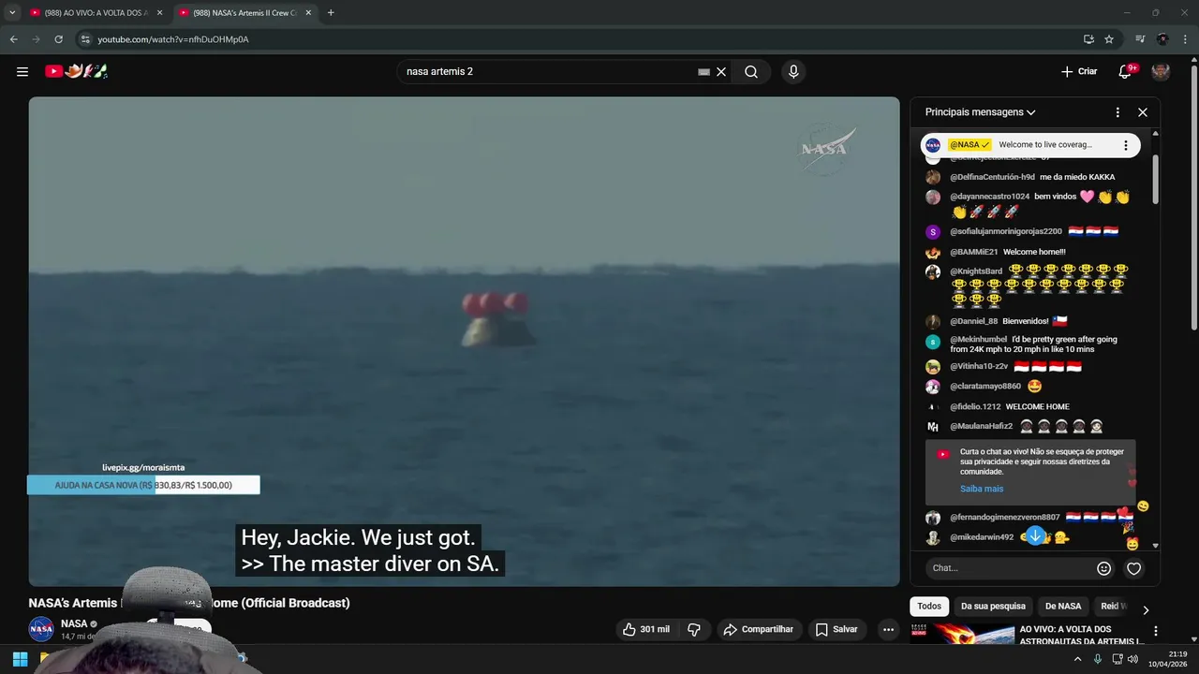Screen dimensions: 1199x674
Task: Show hidden system tray icons chevron
Action: 1077,659
